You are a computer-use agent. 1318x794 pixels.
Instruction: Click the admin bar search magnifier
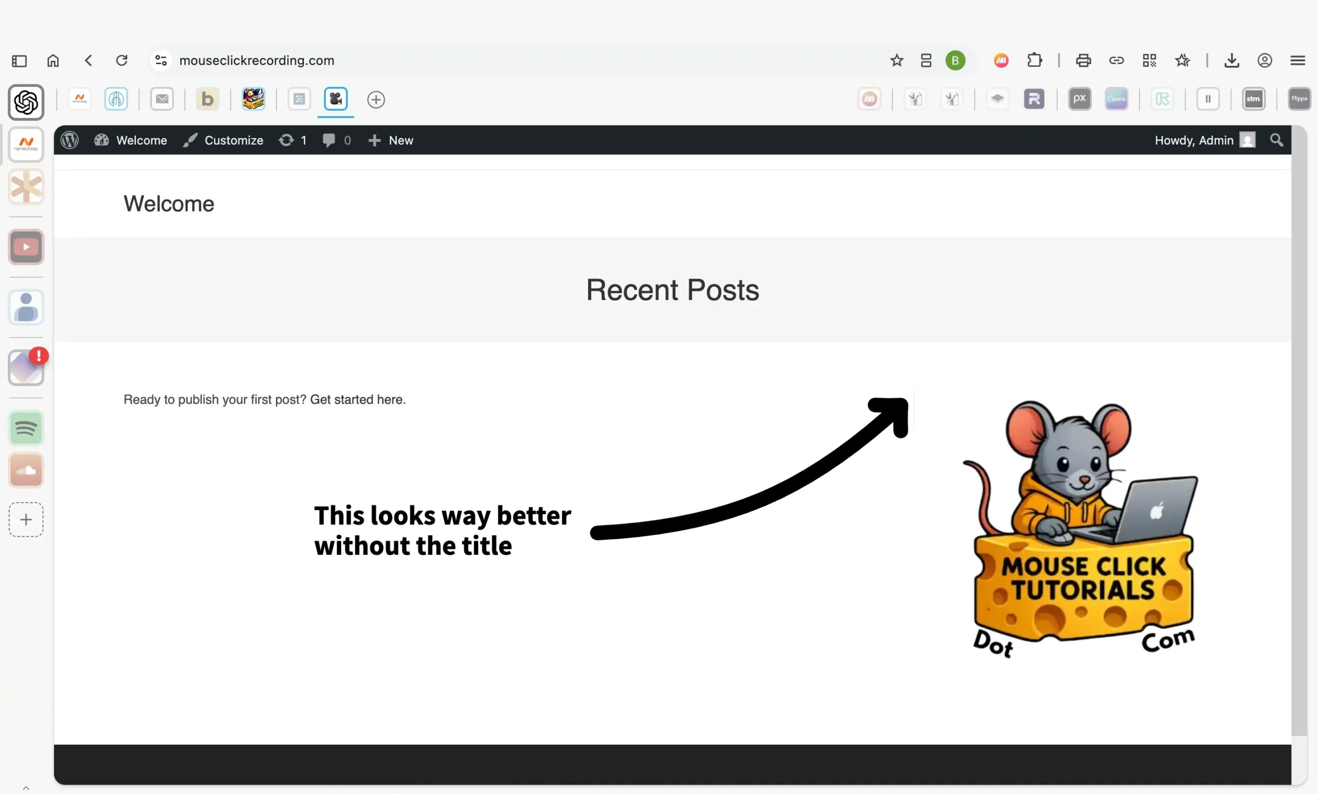pos(1276,140)
